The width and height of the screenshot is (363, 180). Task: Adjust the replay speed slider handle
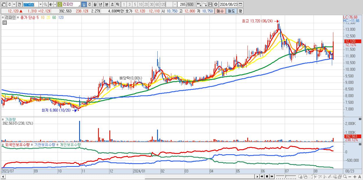(x=285, y=176)
